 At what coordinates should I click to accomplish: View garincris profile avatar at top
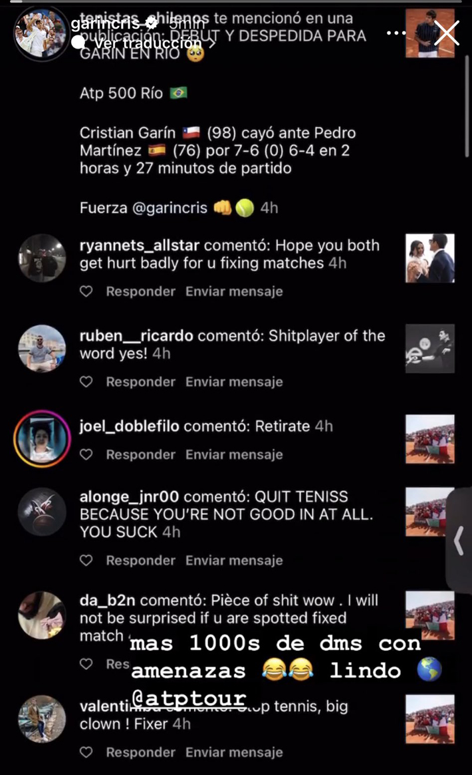click(x=41, y=33)
